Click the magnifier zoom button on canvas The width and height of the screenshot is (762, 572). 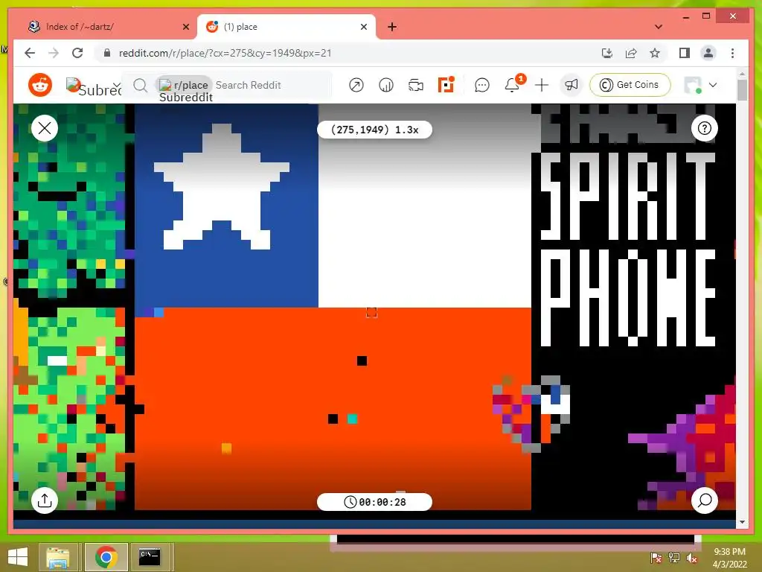pyautogui.click(x=704, y=500)
